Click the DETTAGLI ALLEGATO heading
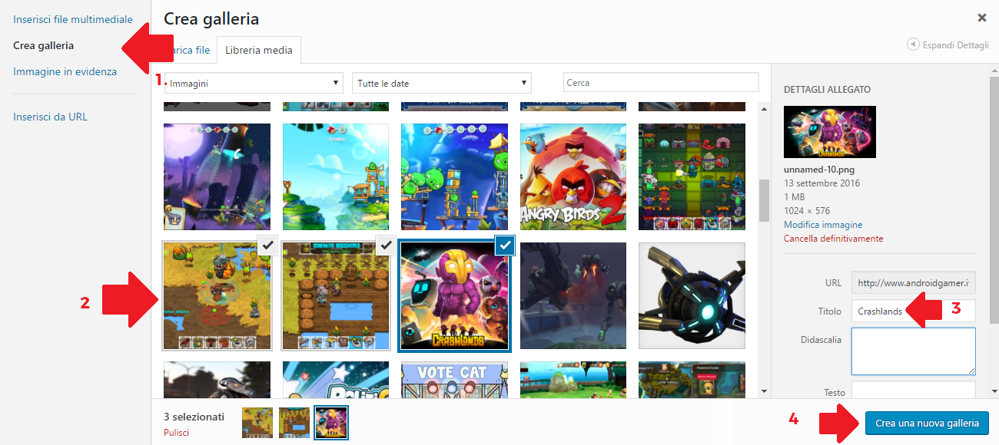The height and width of the screenshot is (445, 999). [x=827, y=90]
